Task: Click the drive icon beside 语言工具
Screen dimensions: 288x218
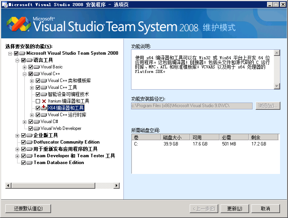Action: pyautogui.click(x=29, y=60)
